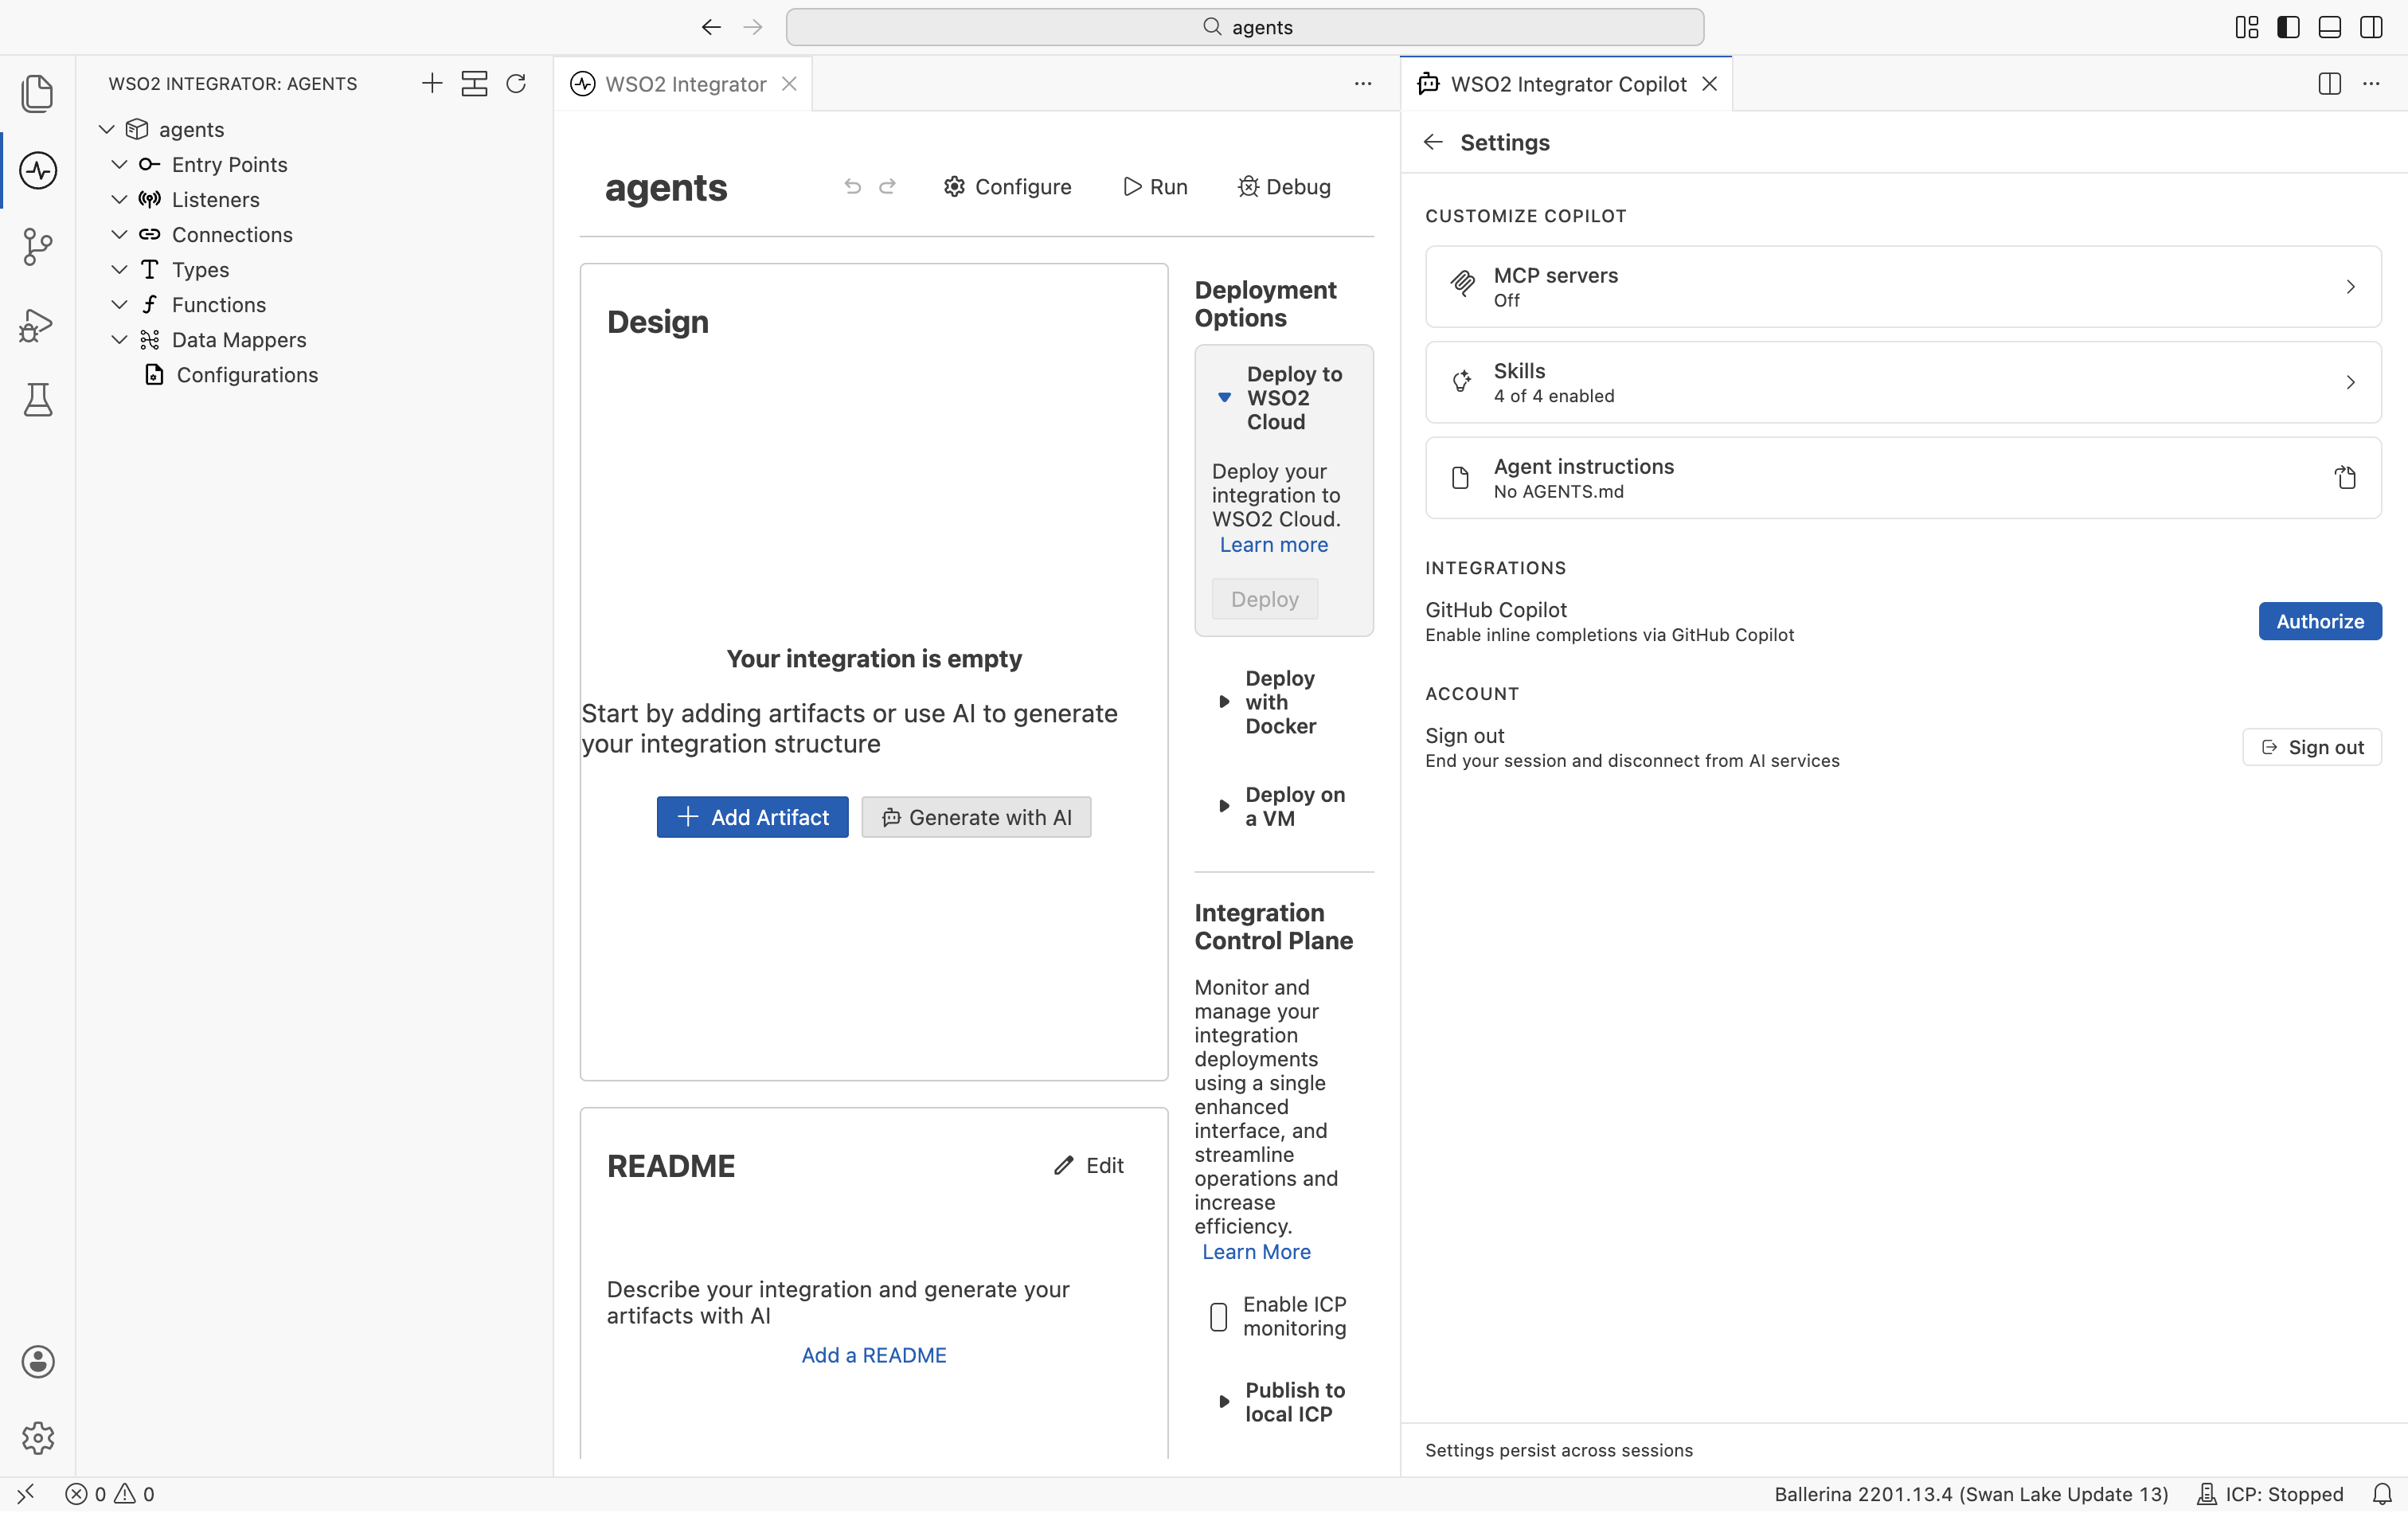Screen dimensions: 2408x1529
Task: Click the undo icon beside agents title
Action: click(x=853, y=187)
